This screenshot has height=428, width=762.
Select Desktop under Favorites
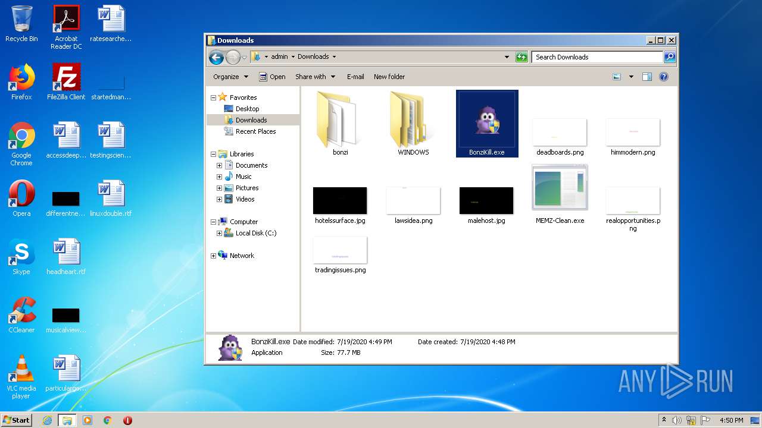(x=247, y=109)
